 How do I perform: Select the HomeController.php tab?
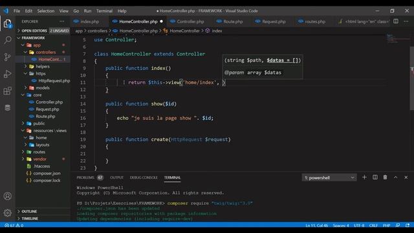coord(138,21)
